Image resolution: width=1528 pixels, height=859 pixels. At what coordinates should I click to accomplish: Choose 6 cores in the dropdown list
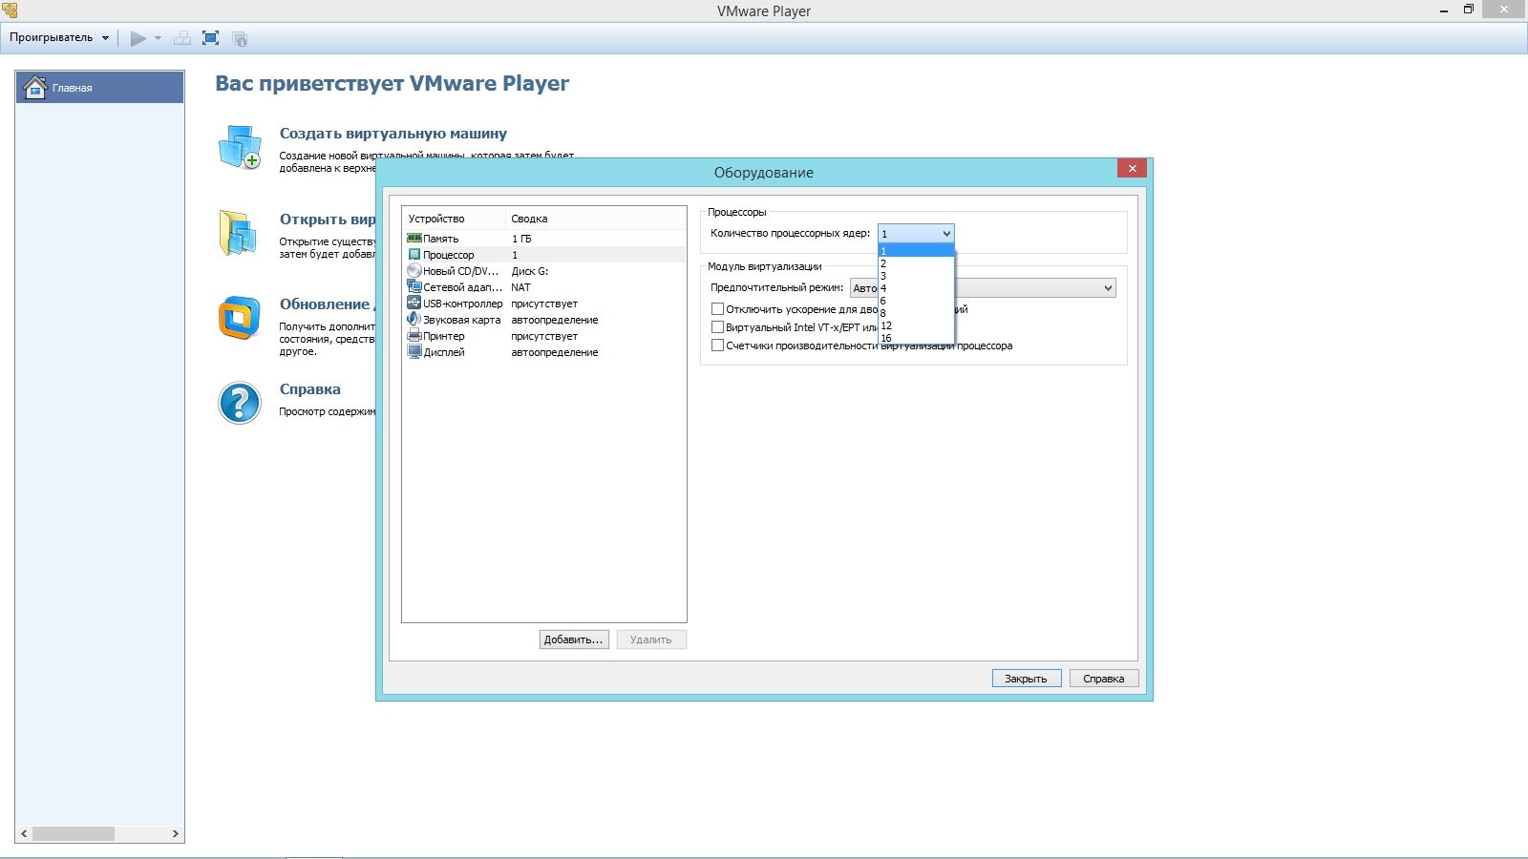[916, 301]
